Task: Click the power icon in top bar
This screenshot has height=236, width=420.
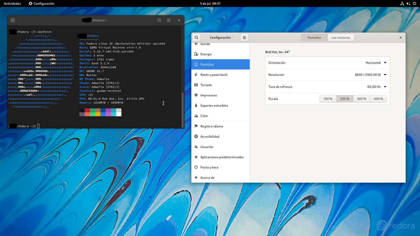Action: pos(414,4)
